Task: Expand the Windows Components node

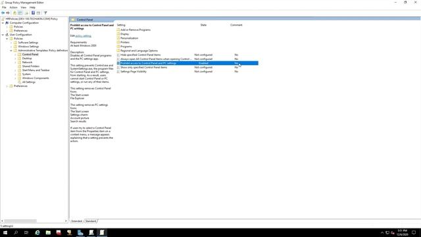Action: pos(15,78)
